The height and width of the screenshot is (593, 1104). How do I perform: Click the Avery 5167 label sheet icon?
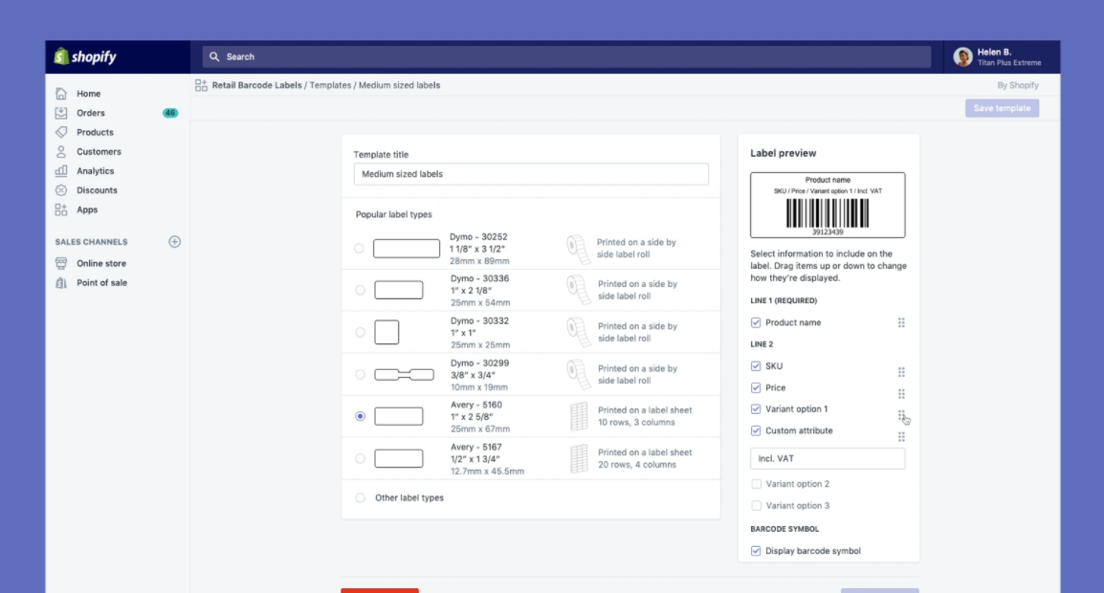(579, 459)
